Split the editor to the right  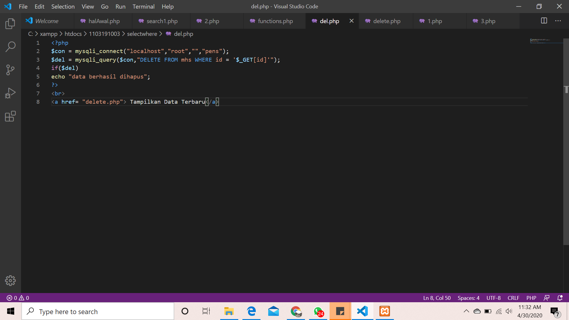[x=544, y=21]
